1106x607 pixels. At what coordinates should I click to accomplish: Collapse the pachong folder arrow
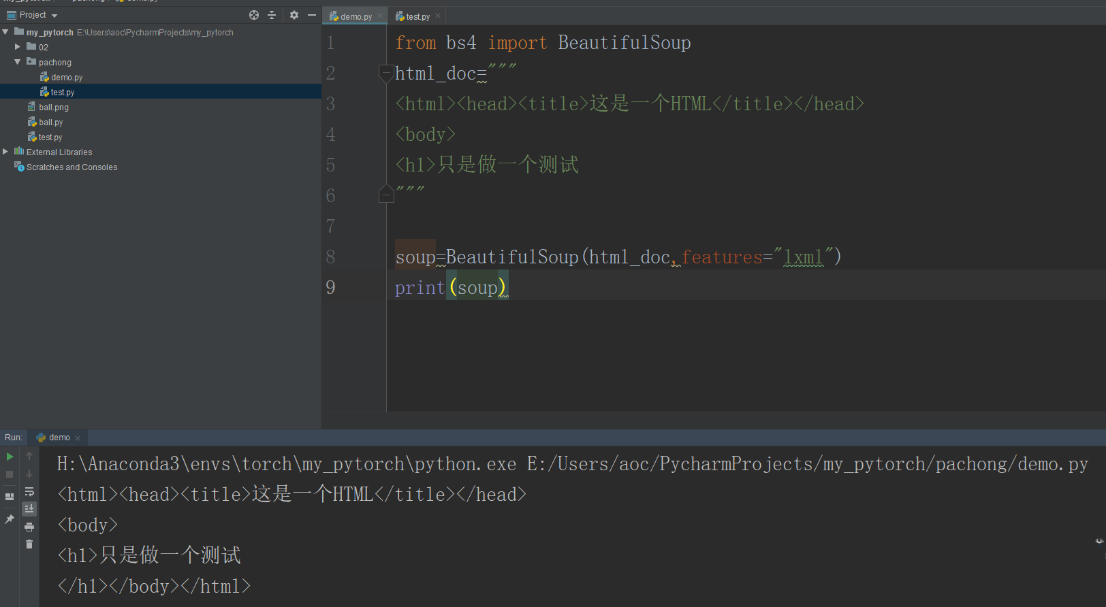18,62
